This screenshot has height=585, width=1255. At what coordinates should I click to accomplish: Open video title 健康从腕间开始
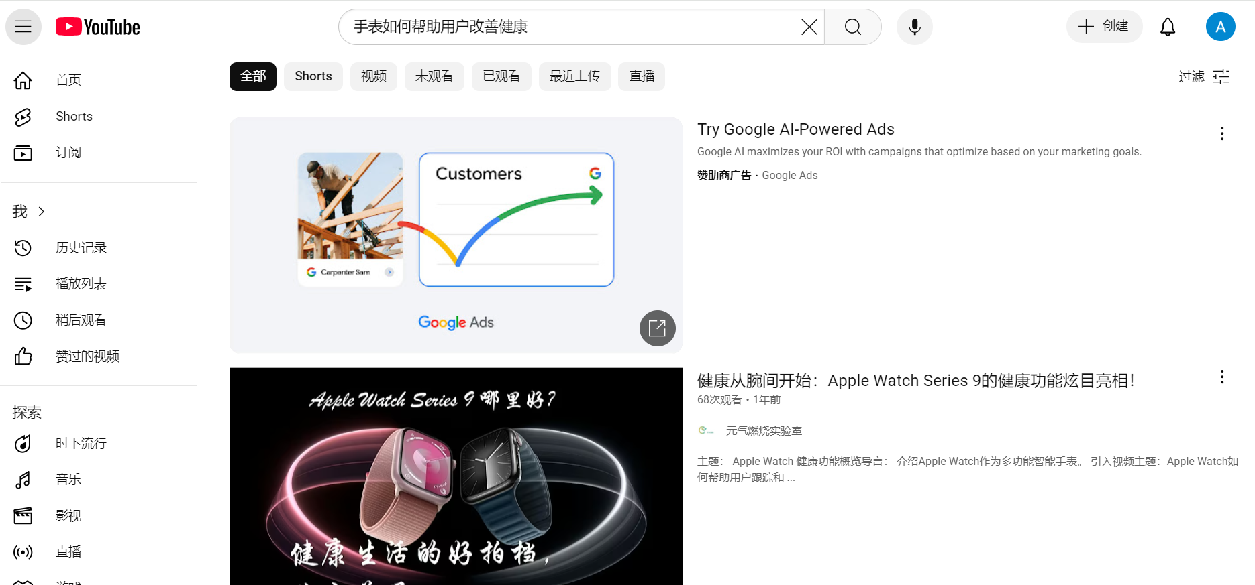(x=915, y=381)
